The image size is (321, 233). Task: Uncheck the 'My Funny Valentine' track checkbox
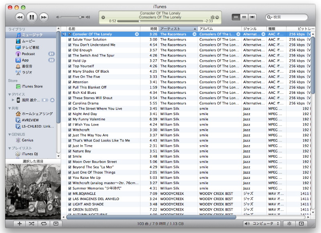(x=70, y=119)
